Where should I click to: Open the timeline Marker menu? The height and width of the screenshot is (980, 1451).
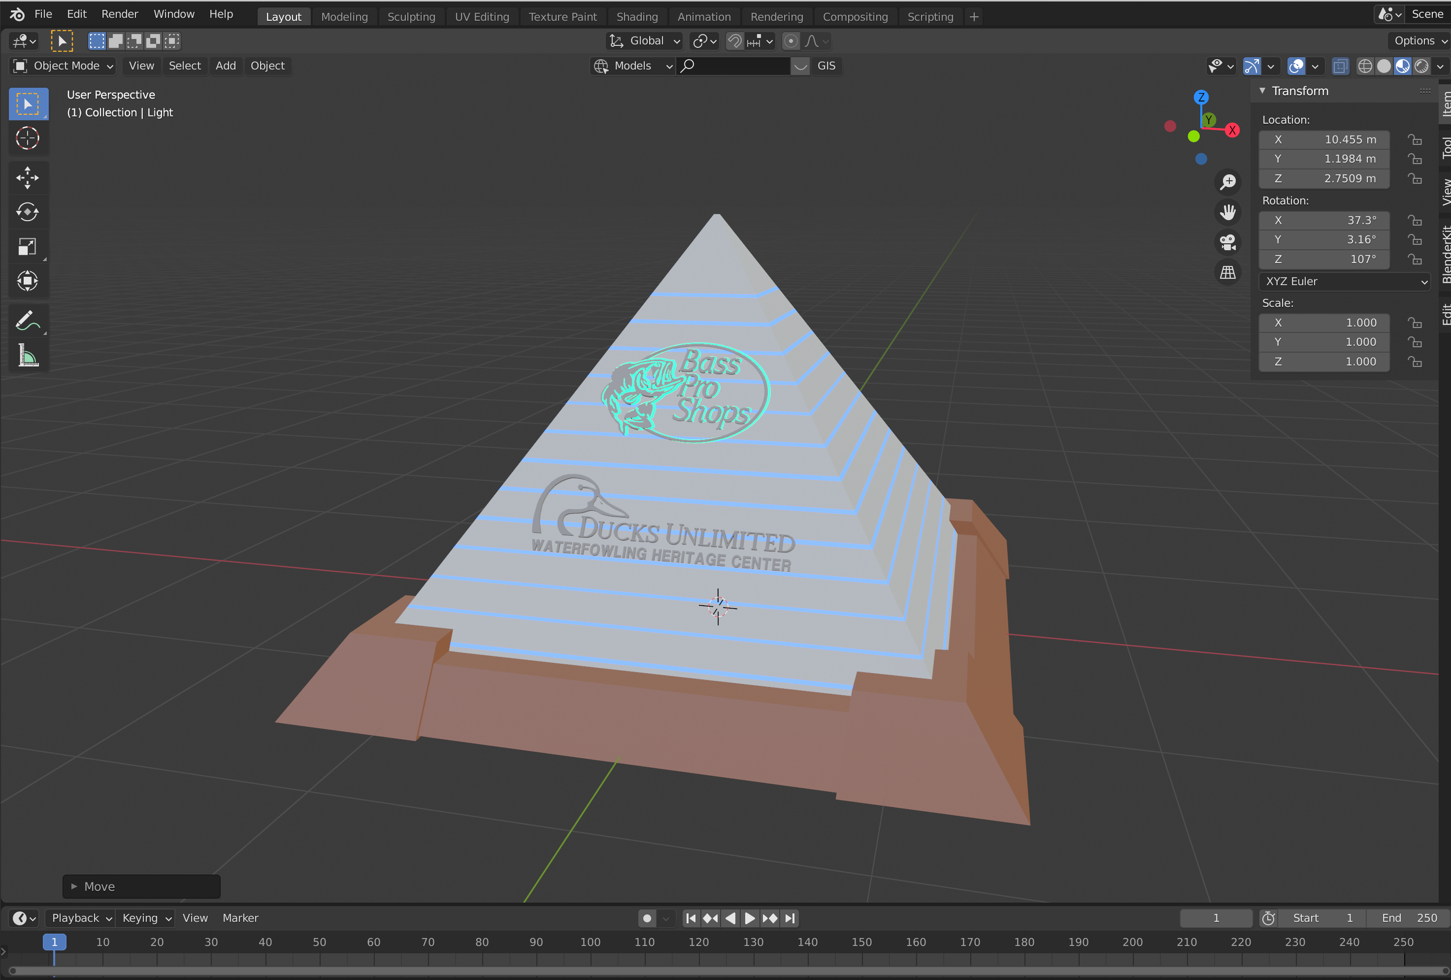pyautogui.click(x=240, y=918)
